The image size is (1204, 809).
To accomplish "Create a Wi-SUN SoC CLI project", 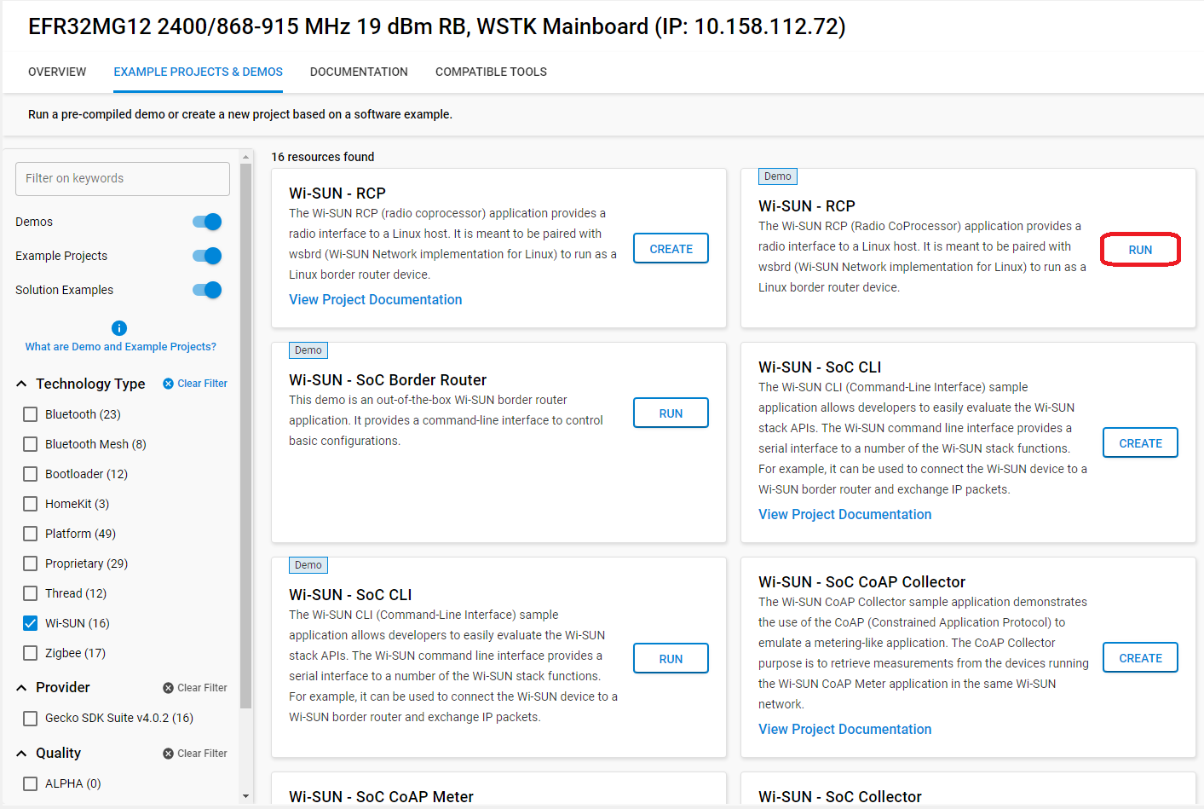I will (1140, 442).
